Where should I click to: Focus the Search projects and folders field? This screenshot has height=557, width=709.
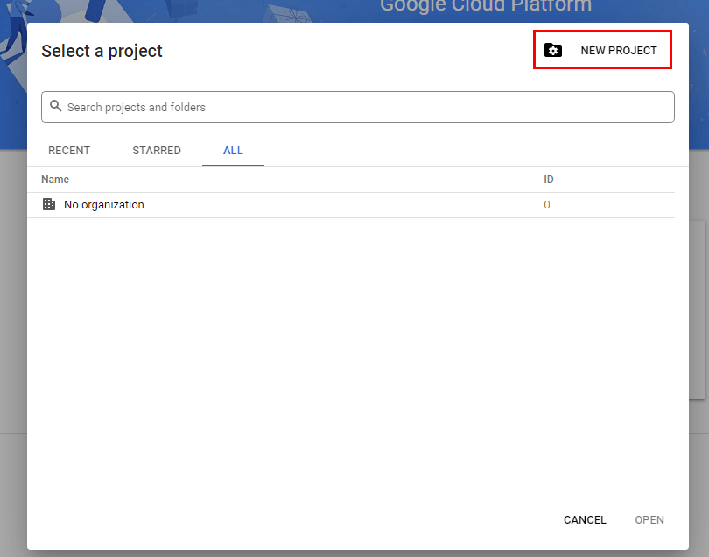point(358,107)
